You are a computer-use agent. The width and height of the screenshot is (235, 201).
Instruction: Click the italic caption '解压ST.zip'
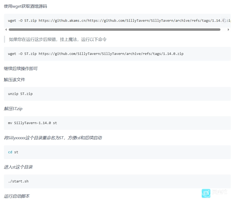click(x=13, y=109)
